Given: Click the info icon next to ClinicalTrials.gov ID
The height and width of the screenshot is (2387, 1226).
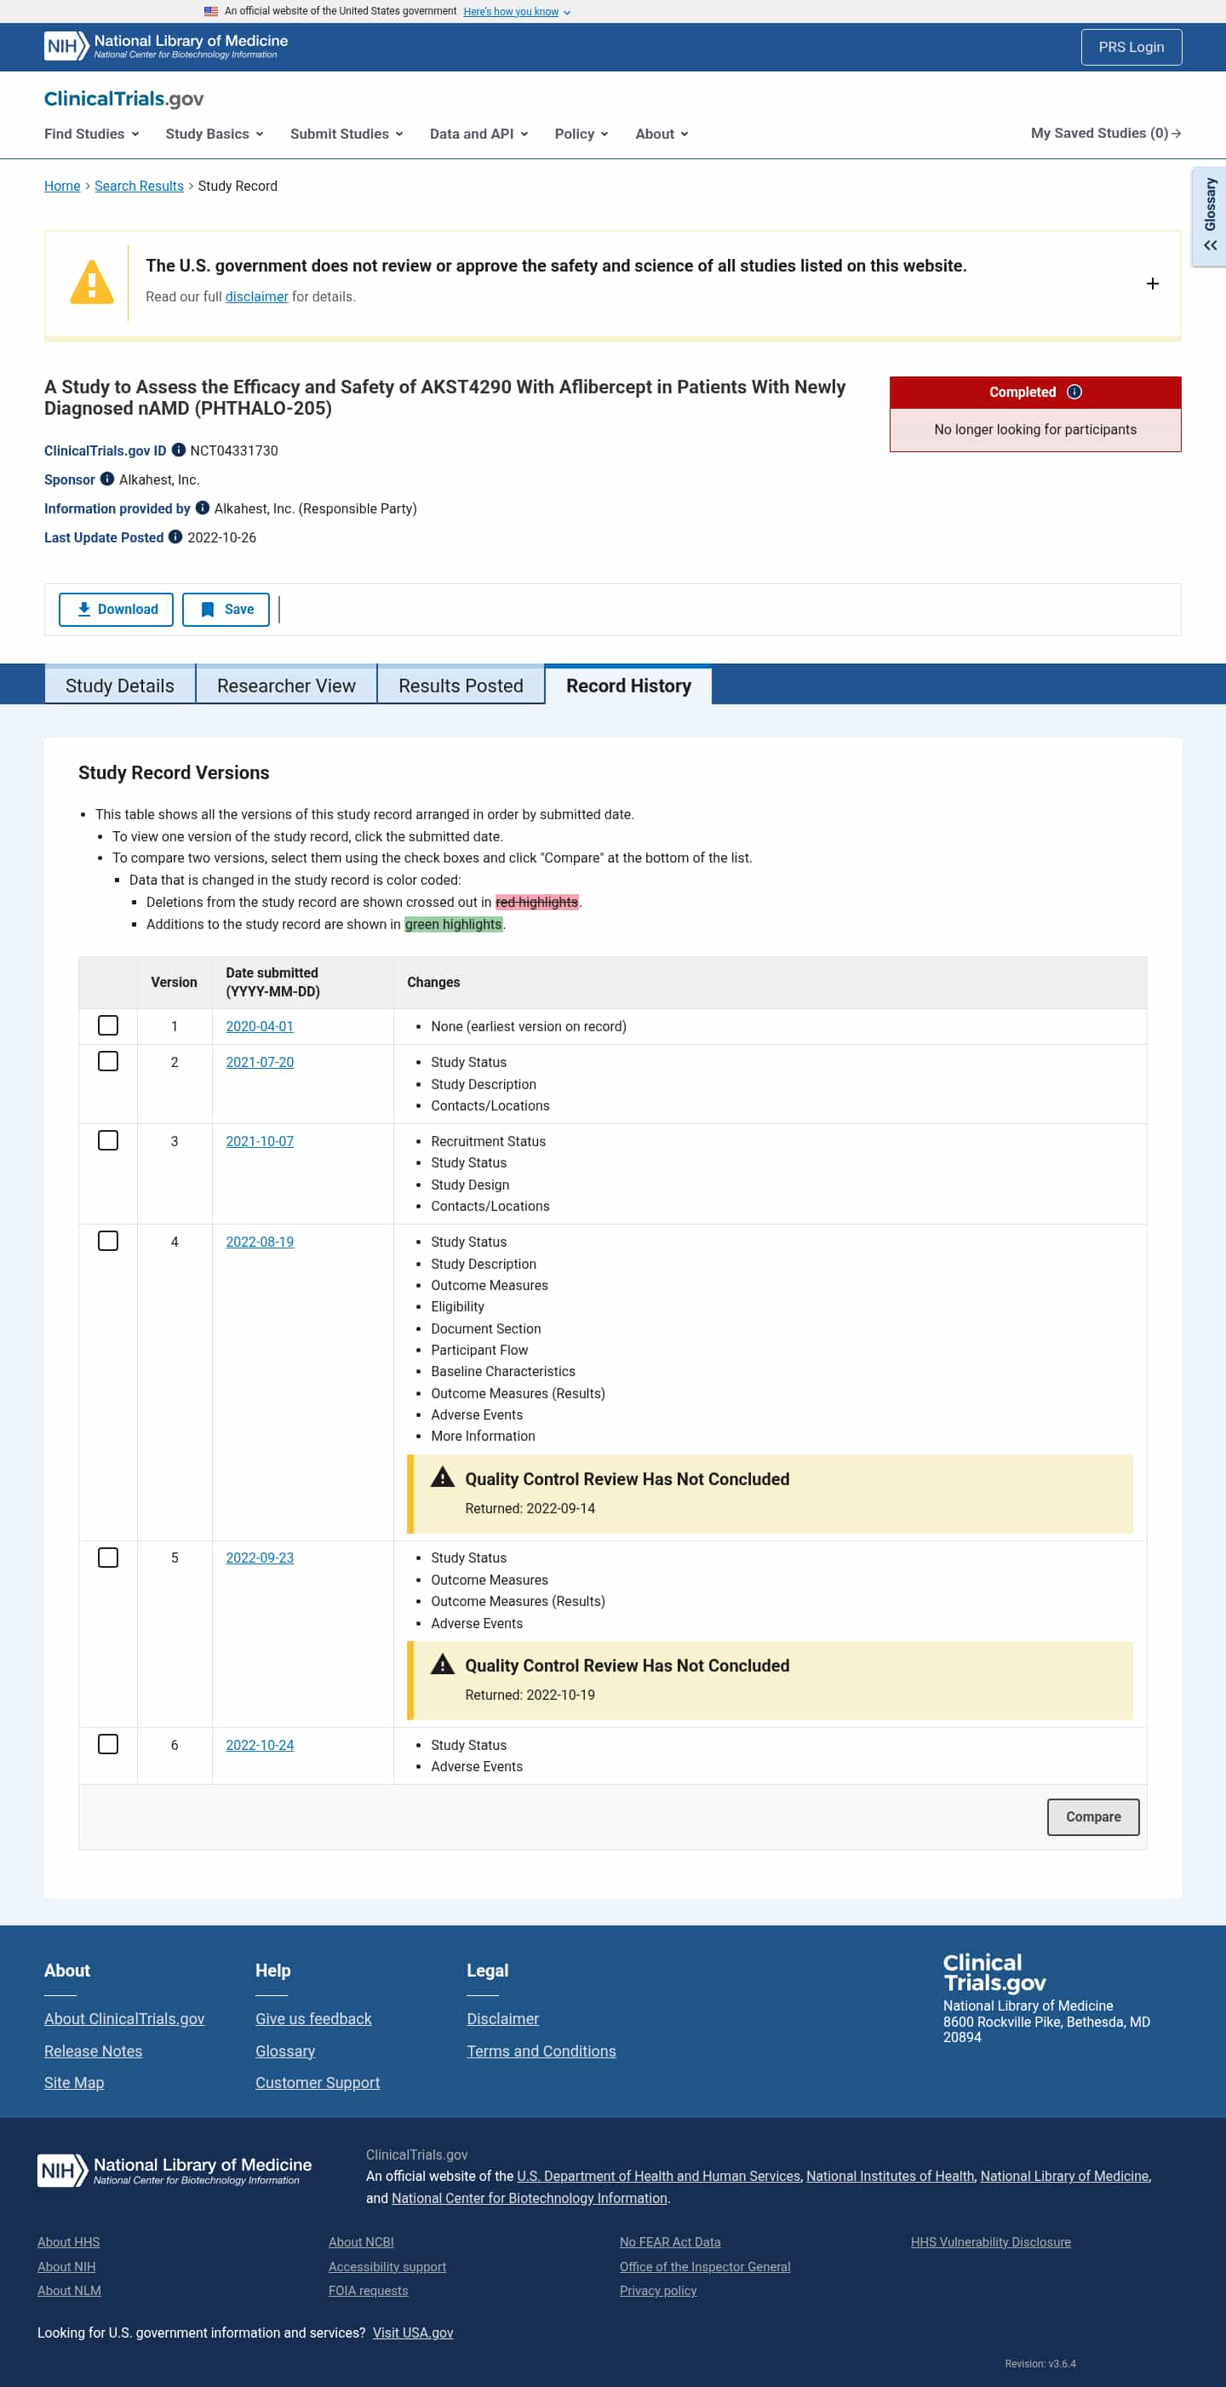Looking at the screenshot, I should (179, 450).
